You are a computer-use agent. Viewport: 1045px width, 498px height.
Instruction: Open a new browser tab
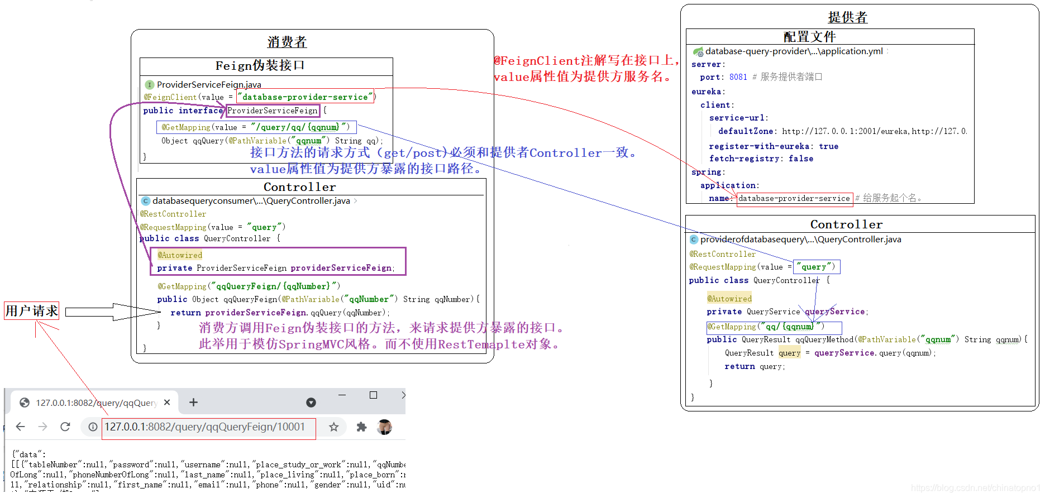[x=193, y=403]
